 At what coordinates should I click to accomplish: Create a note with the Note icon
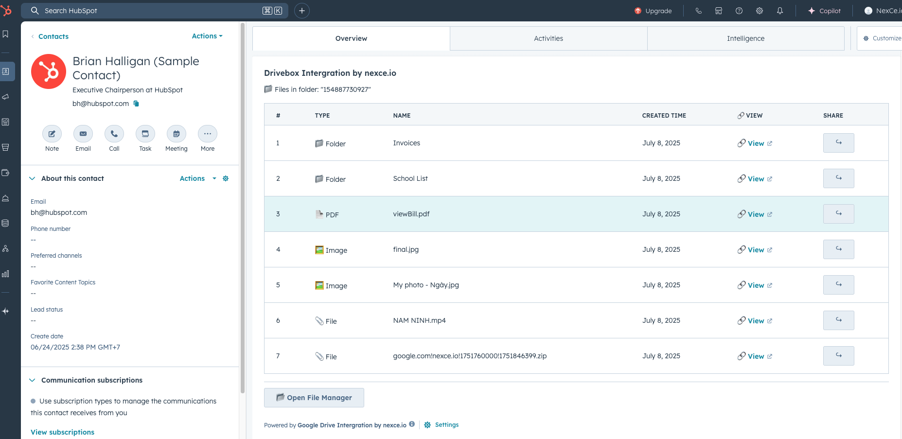(x=52, y=134)
